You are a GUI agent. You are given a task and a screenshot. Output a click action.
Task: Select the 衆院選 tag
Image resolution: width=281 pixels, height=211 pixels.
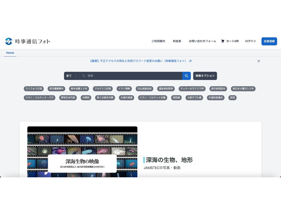pyautogui.click(x=176, y=98)
